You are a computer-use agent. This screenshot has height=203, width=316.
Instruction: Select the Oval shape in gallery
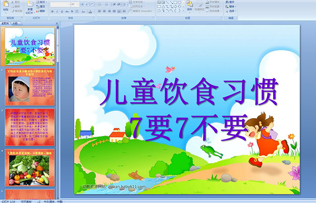click(179, 2)
